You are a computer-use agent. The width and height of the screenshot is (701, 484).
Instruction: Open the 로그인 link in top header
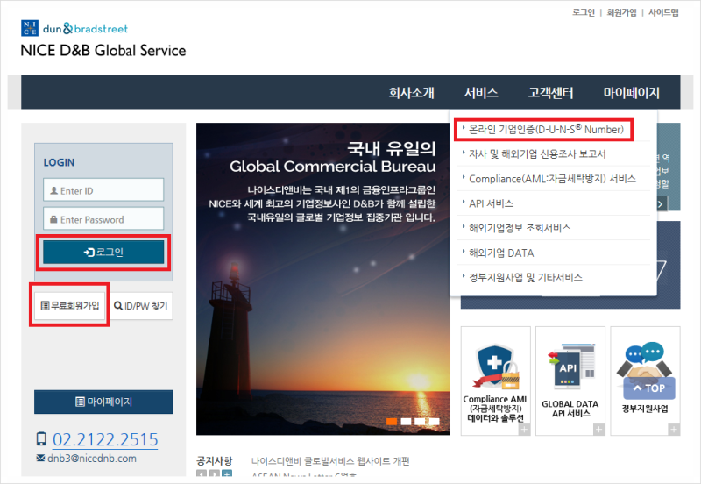(584, 12)
